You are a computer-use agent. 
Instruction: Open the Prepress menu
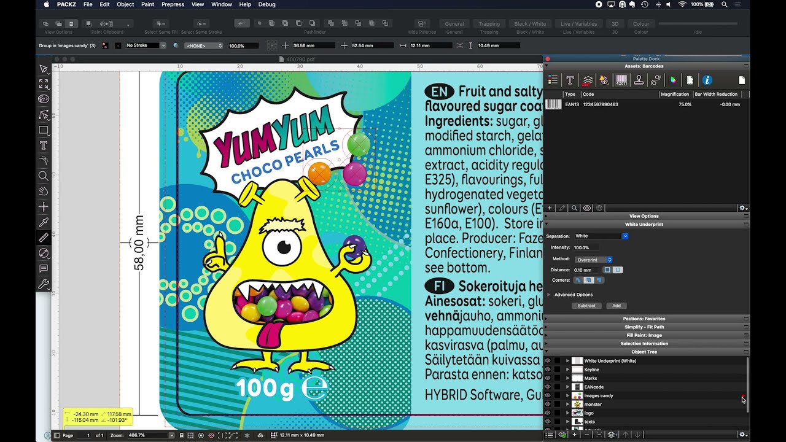pos(173,4)
